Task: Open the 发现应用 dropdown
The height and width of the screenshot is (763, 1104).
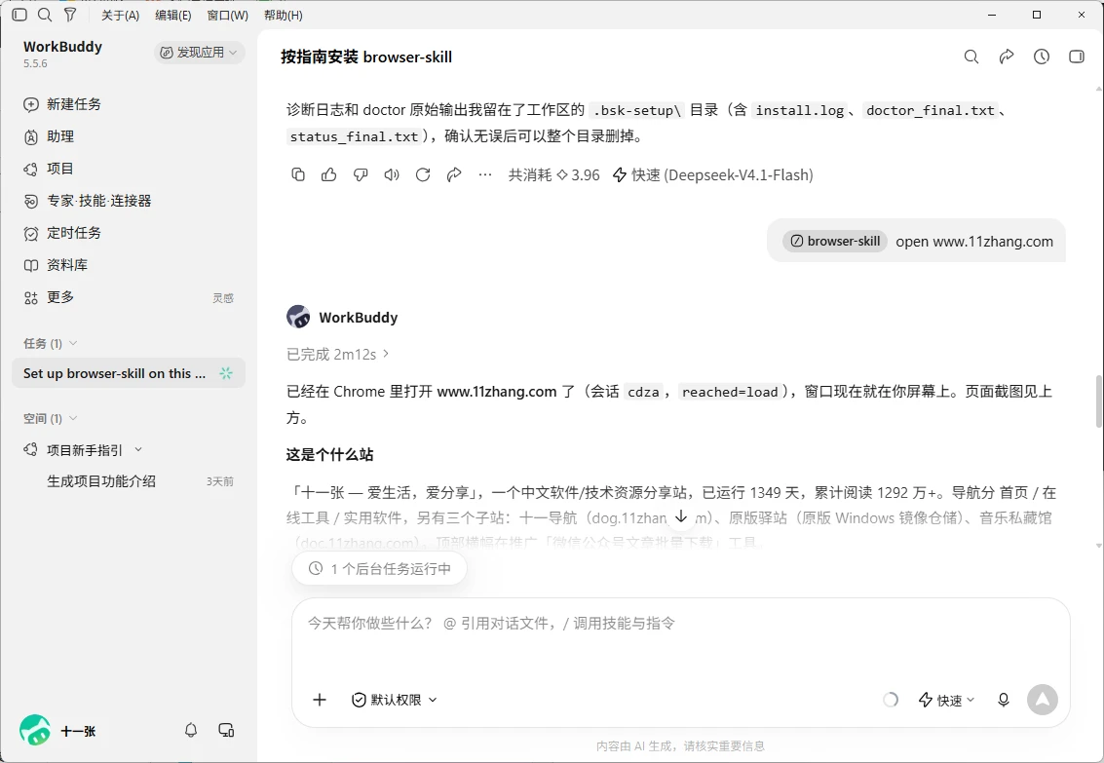Action: (x=199, y=52)
